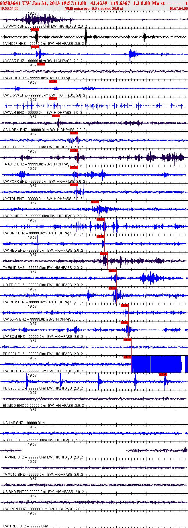
Task: Click the red pick flag on UW VLM trace
Action: click(53, 99)
